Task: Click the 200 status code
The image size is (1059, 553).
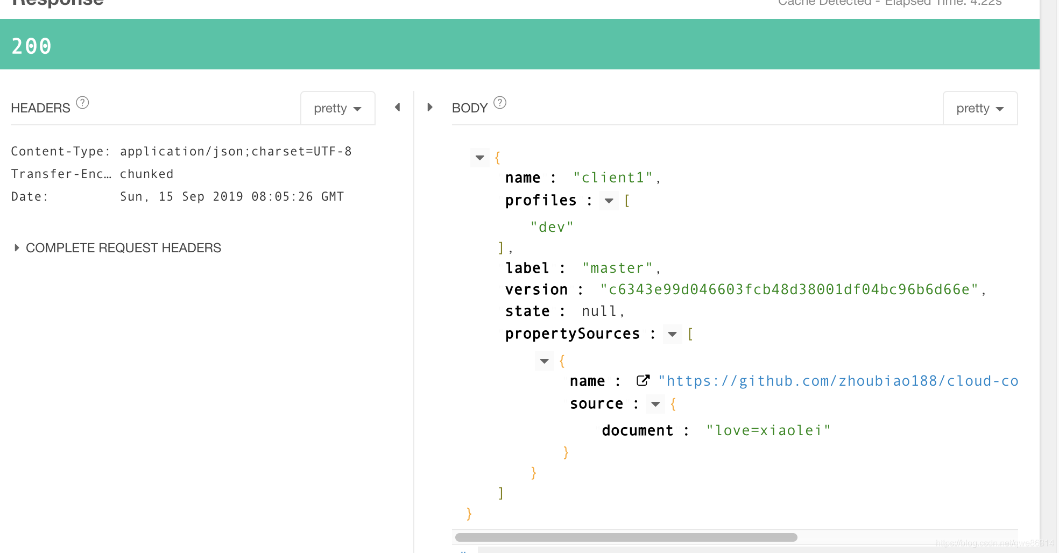Action: tap(32, 46)
